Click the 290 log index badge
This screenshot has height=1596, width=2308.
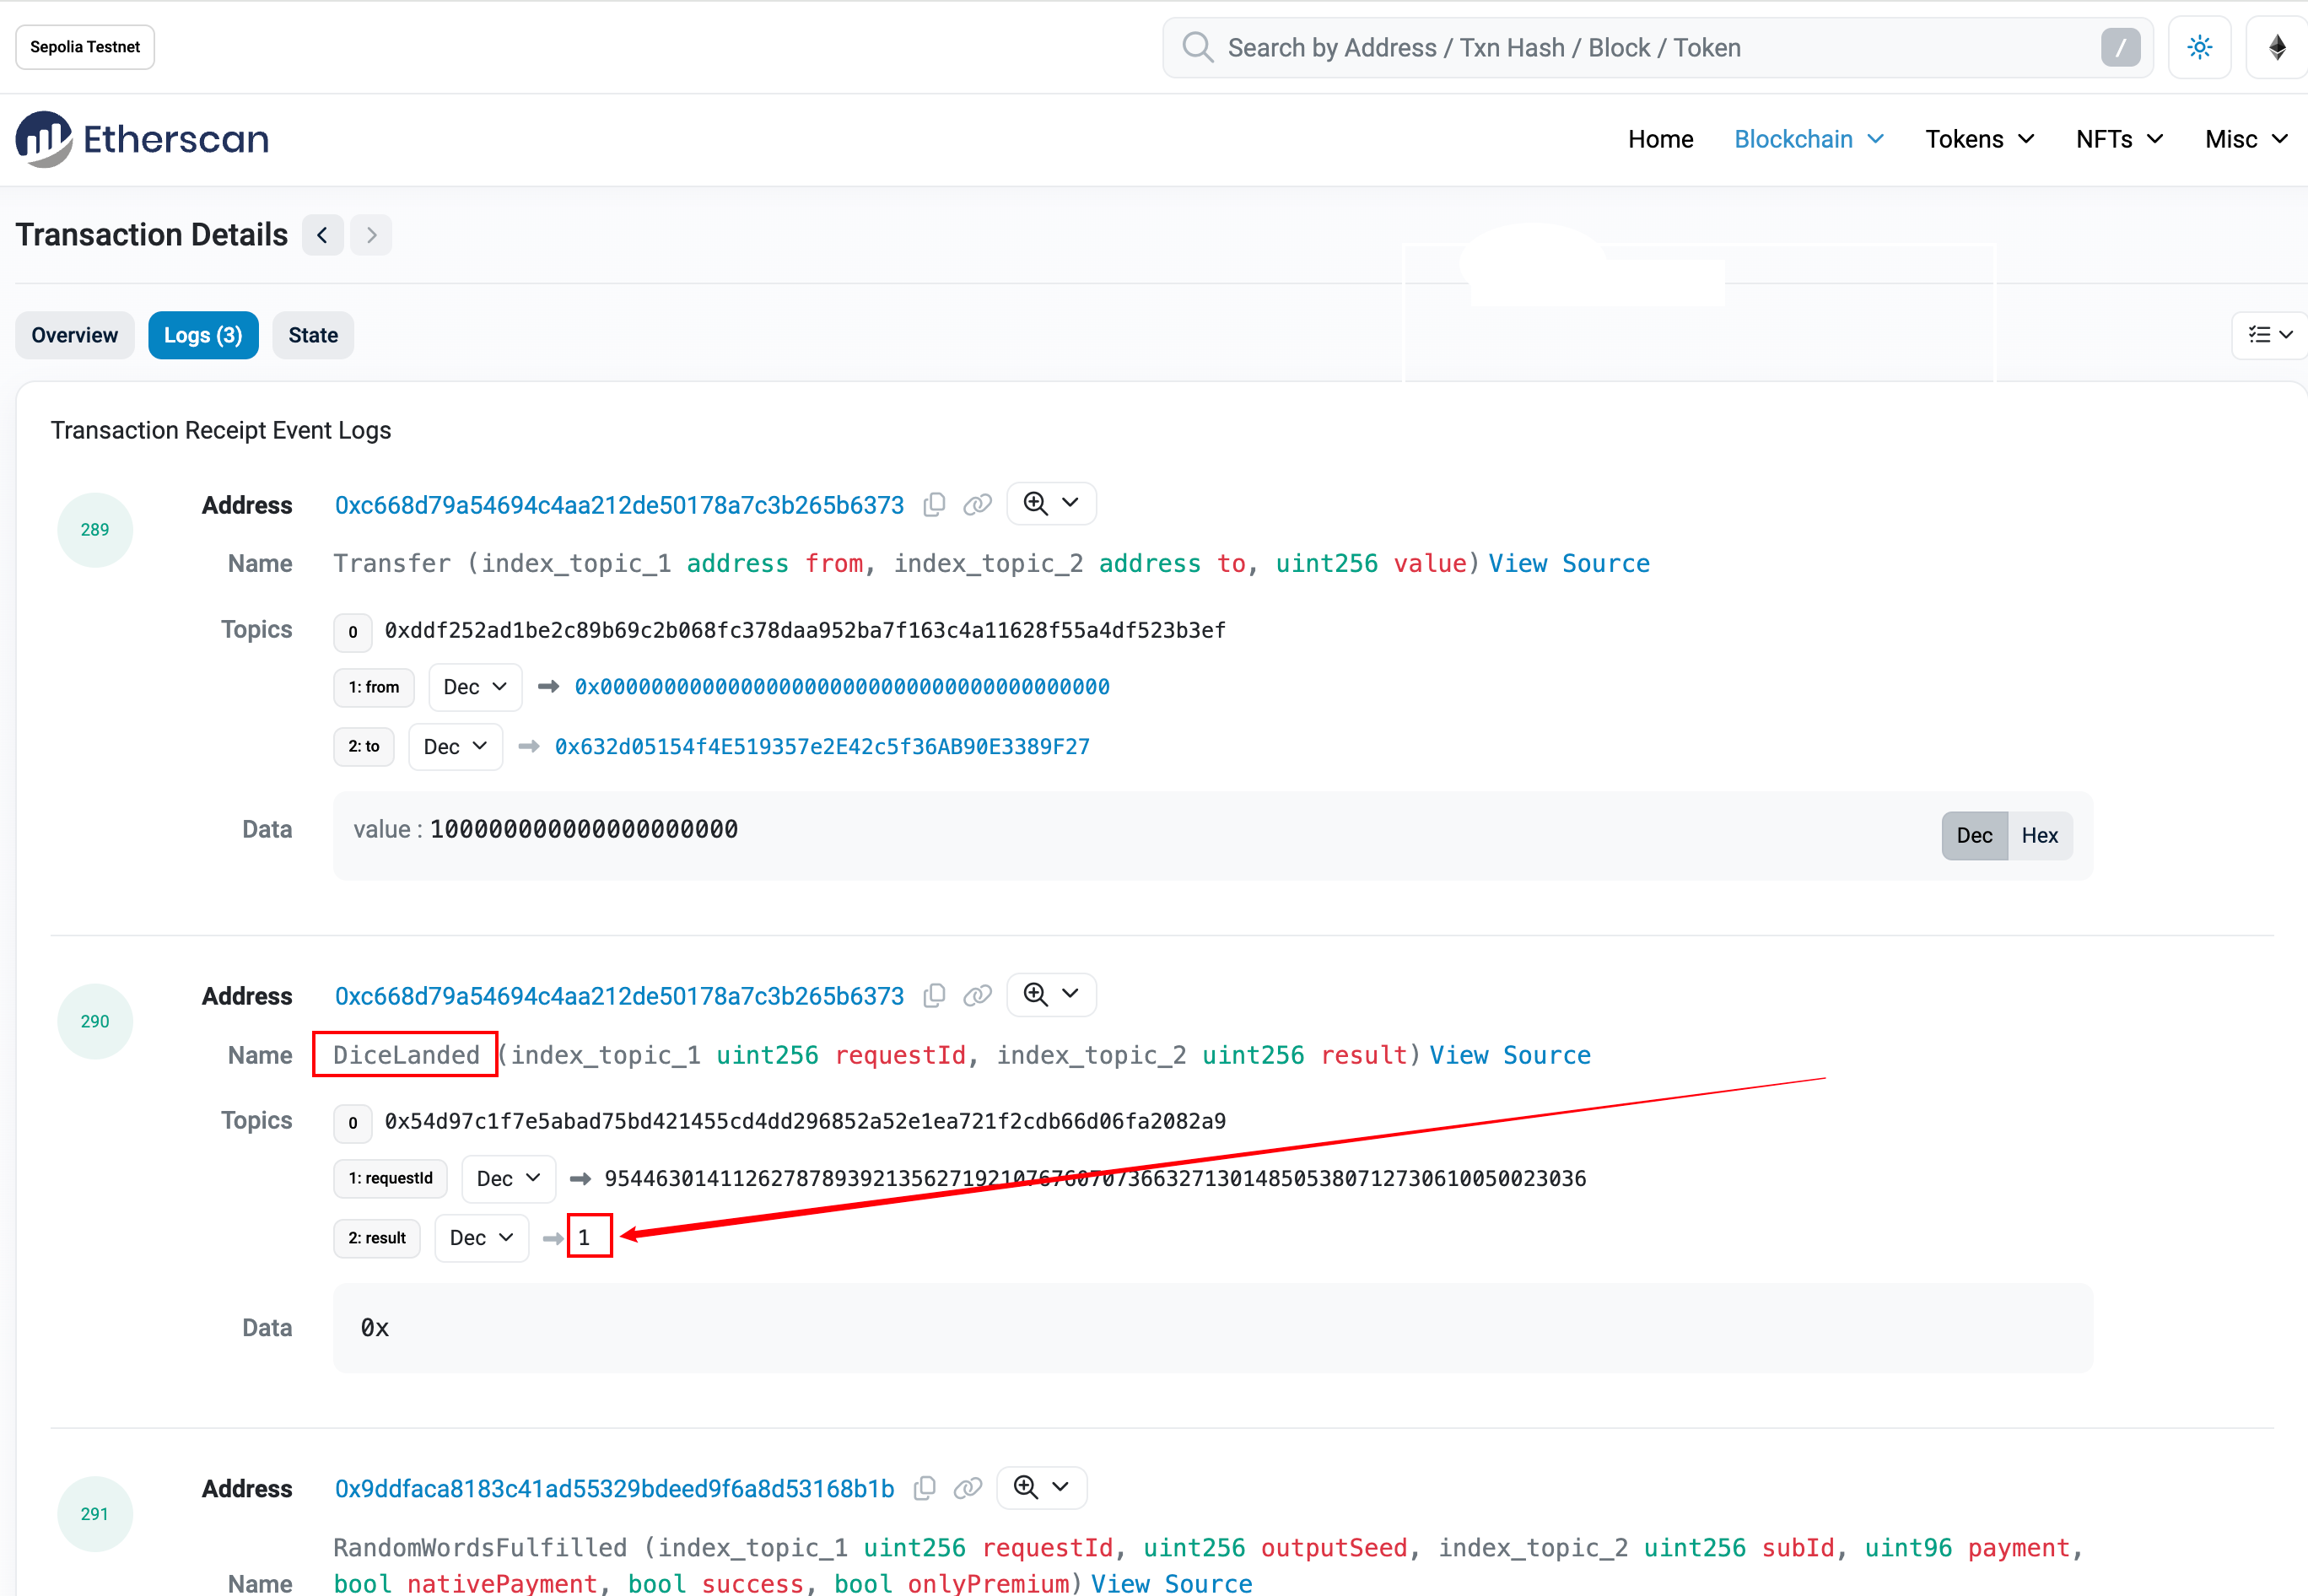[x=95, y=1021]
